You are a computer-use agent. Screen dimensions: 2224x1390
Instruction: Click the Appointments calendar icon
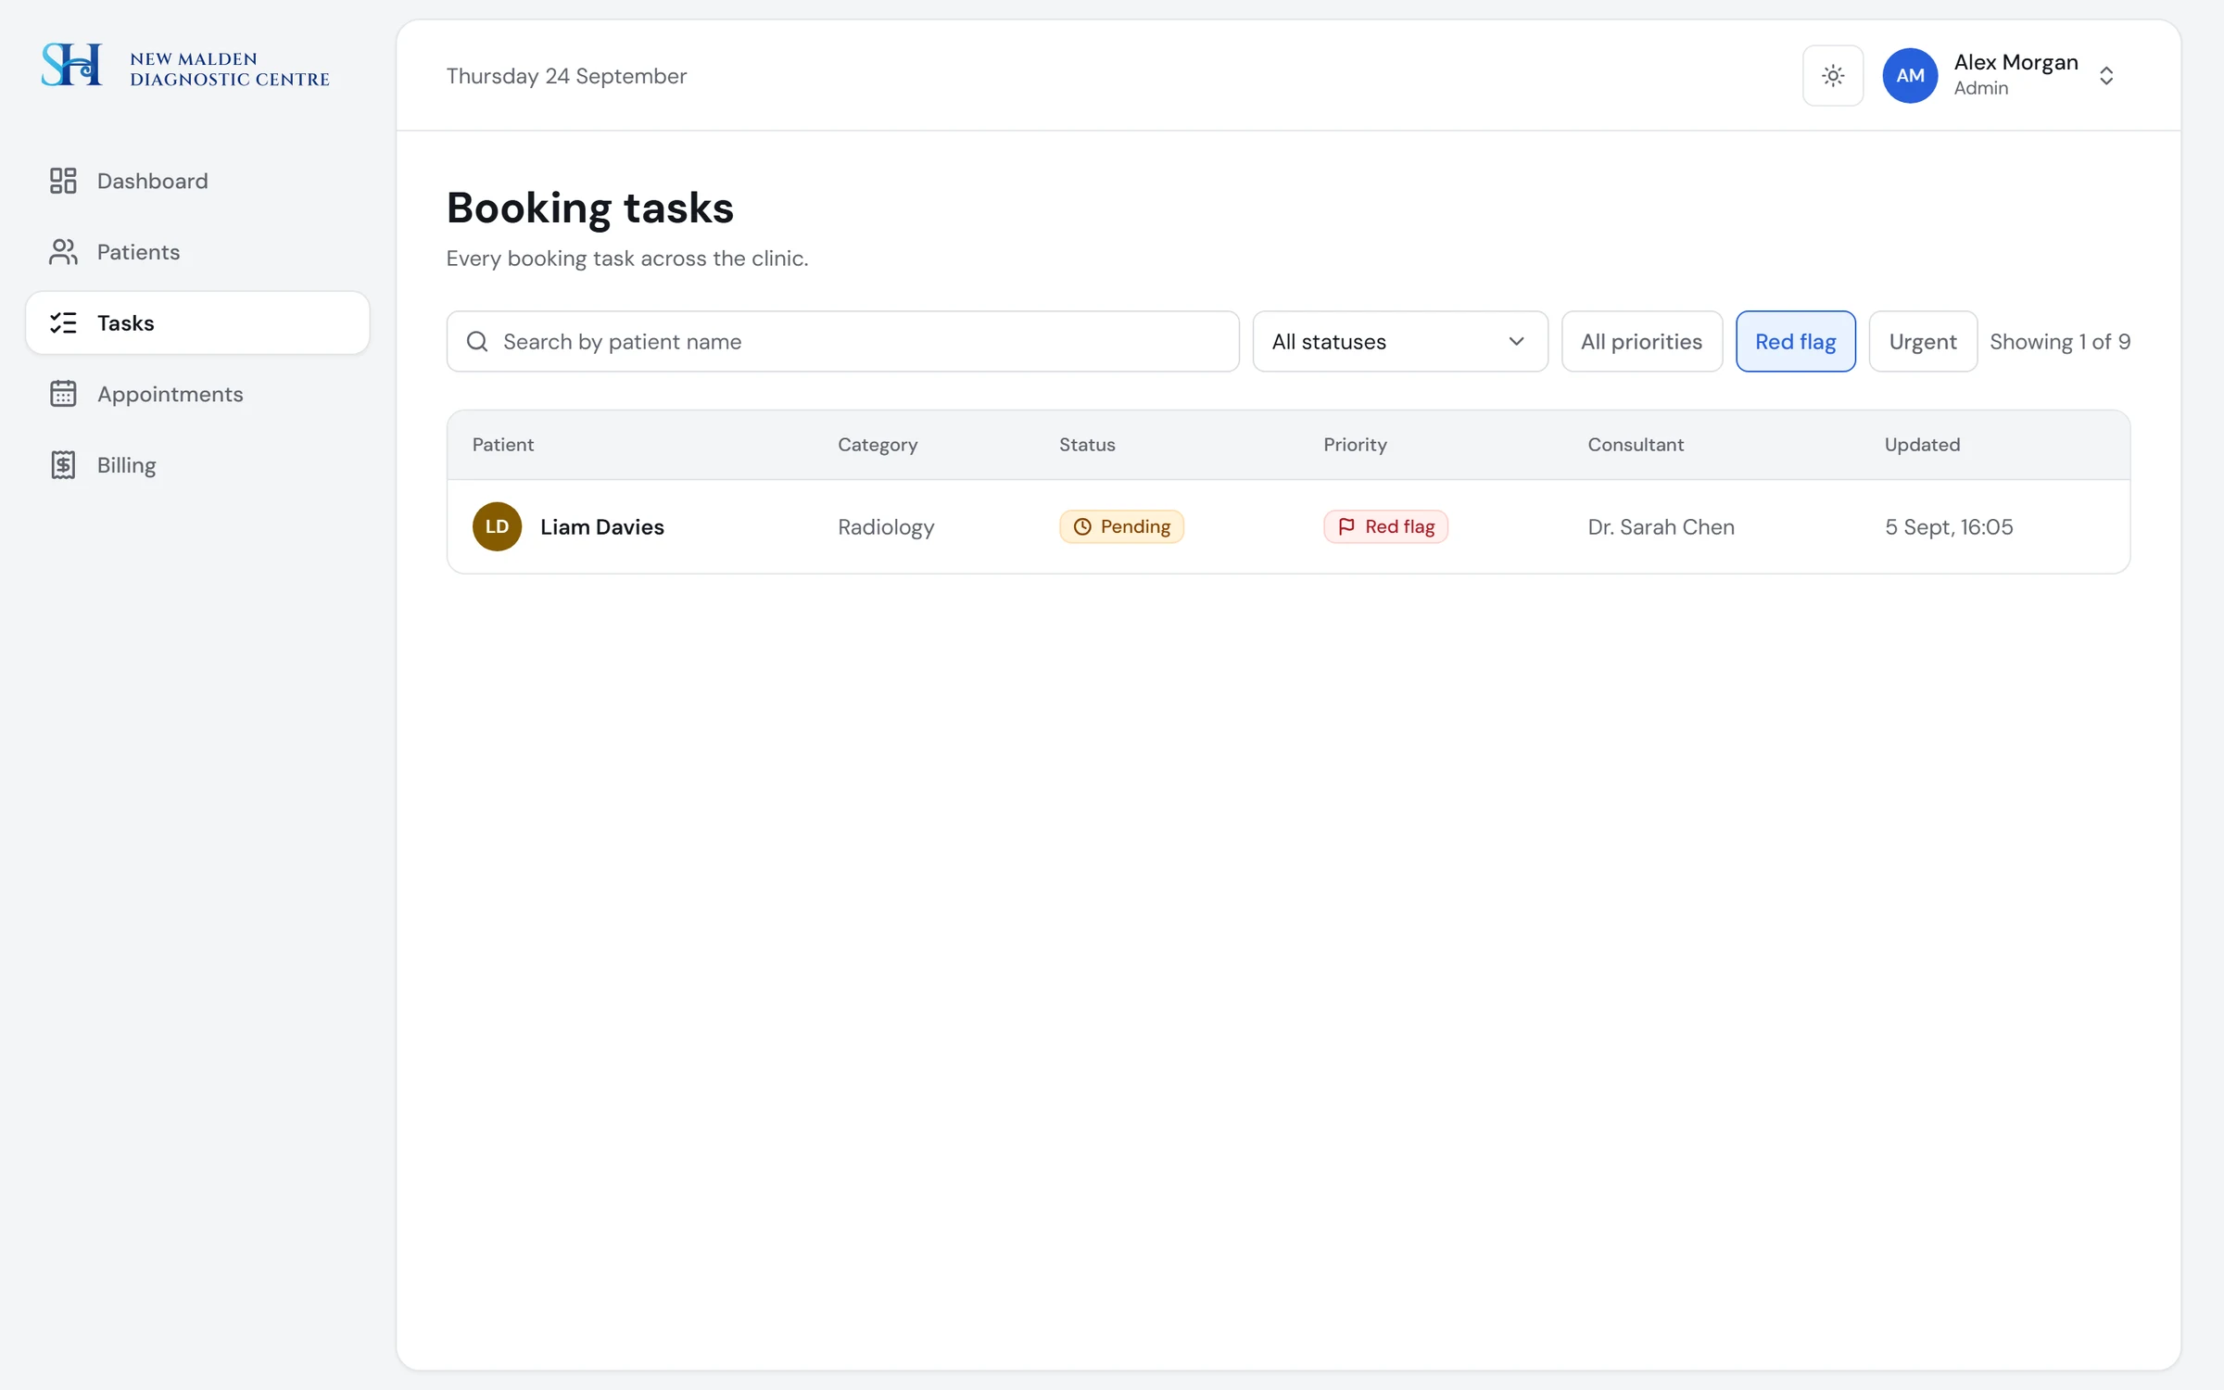pos(63,394)
